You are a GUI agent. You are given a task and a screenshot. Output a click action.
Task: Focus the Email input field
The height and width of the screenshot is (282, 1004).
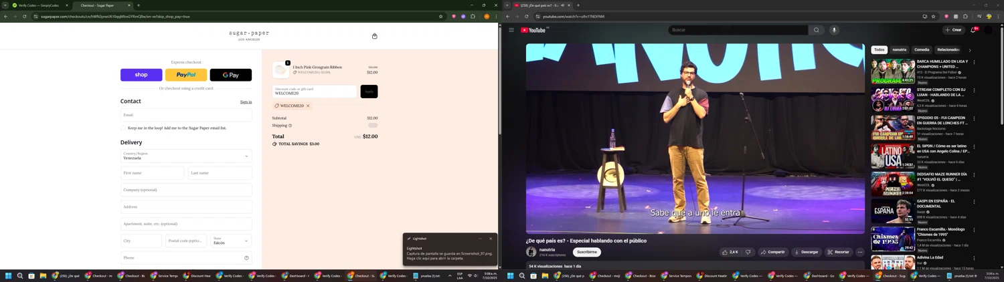(x=186, y=115)
